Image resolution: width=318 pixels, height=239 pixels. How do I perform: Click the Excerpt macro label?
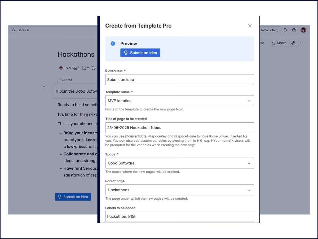point(66,80)
